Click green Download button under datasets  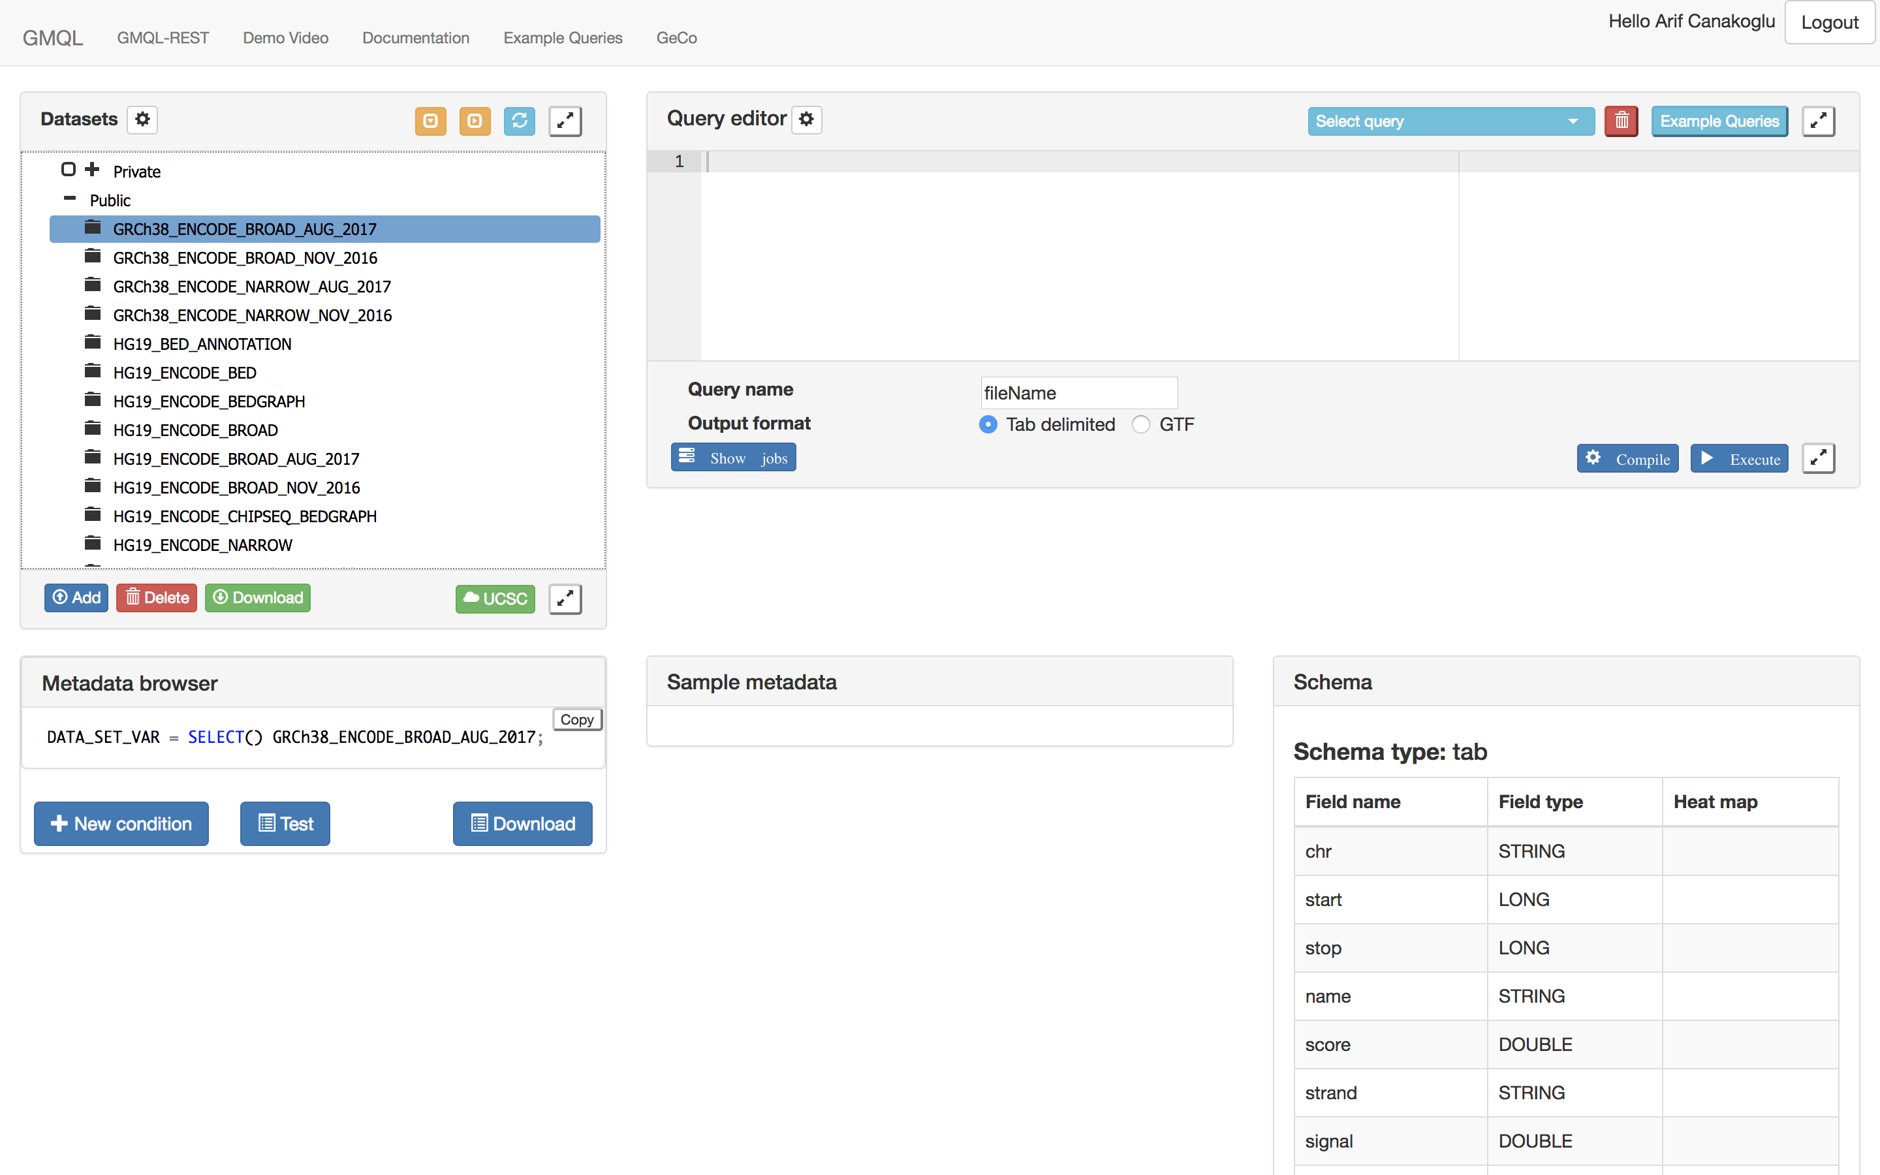(258, 597)
